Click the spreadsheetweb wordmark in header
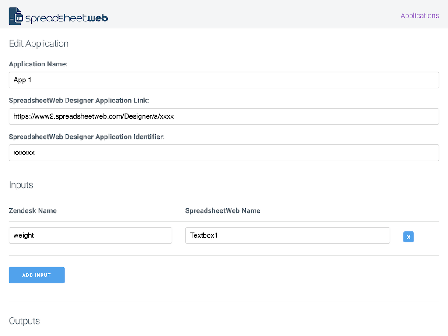 click(66, 18)
